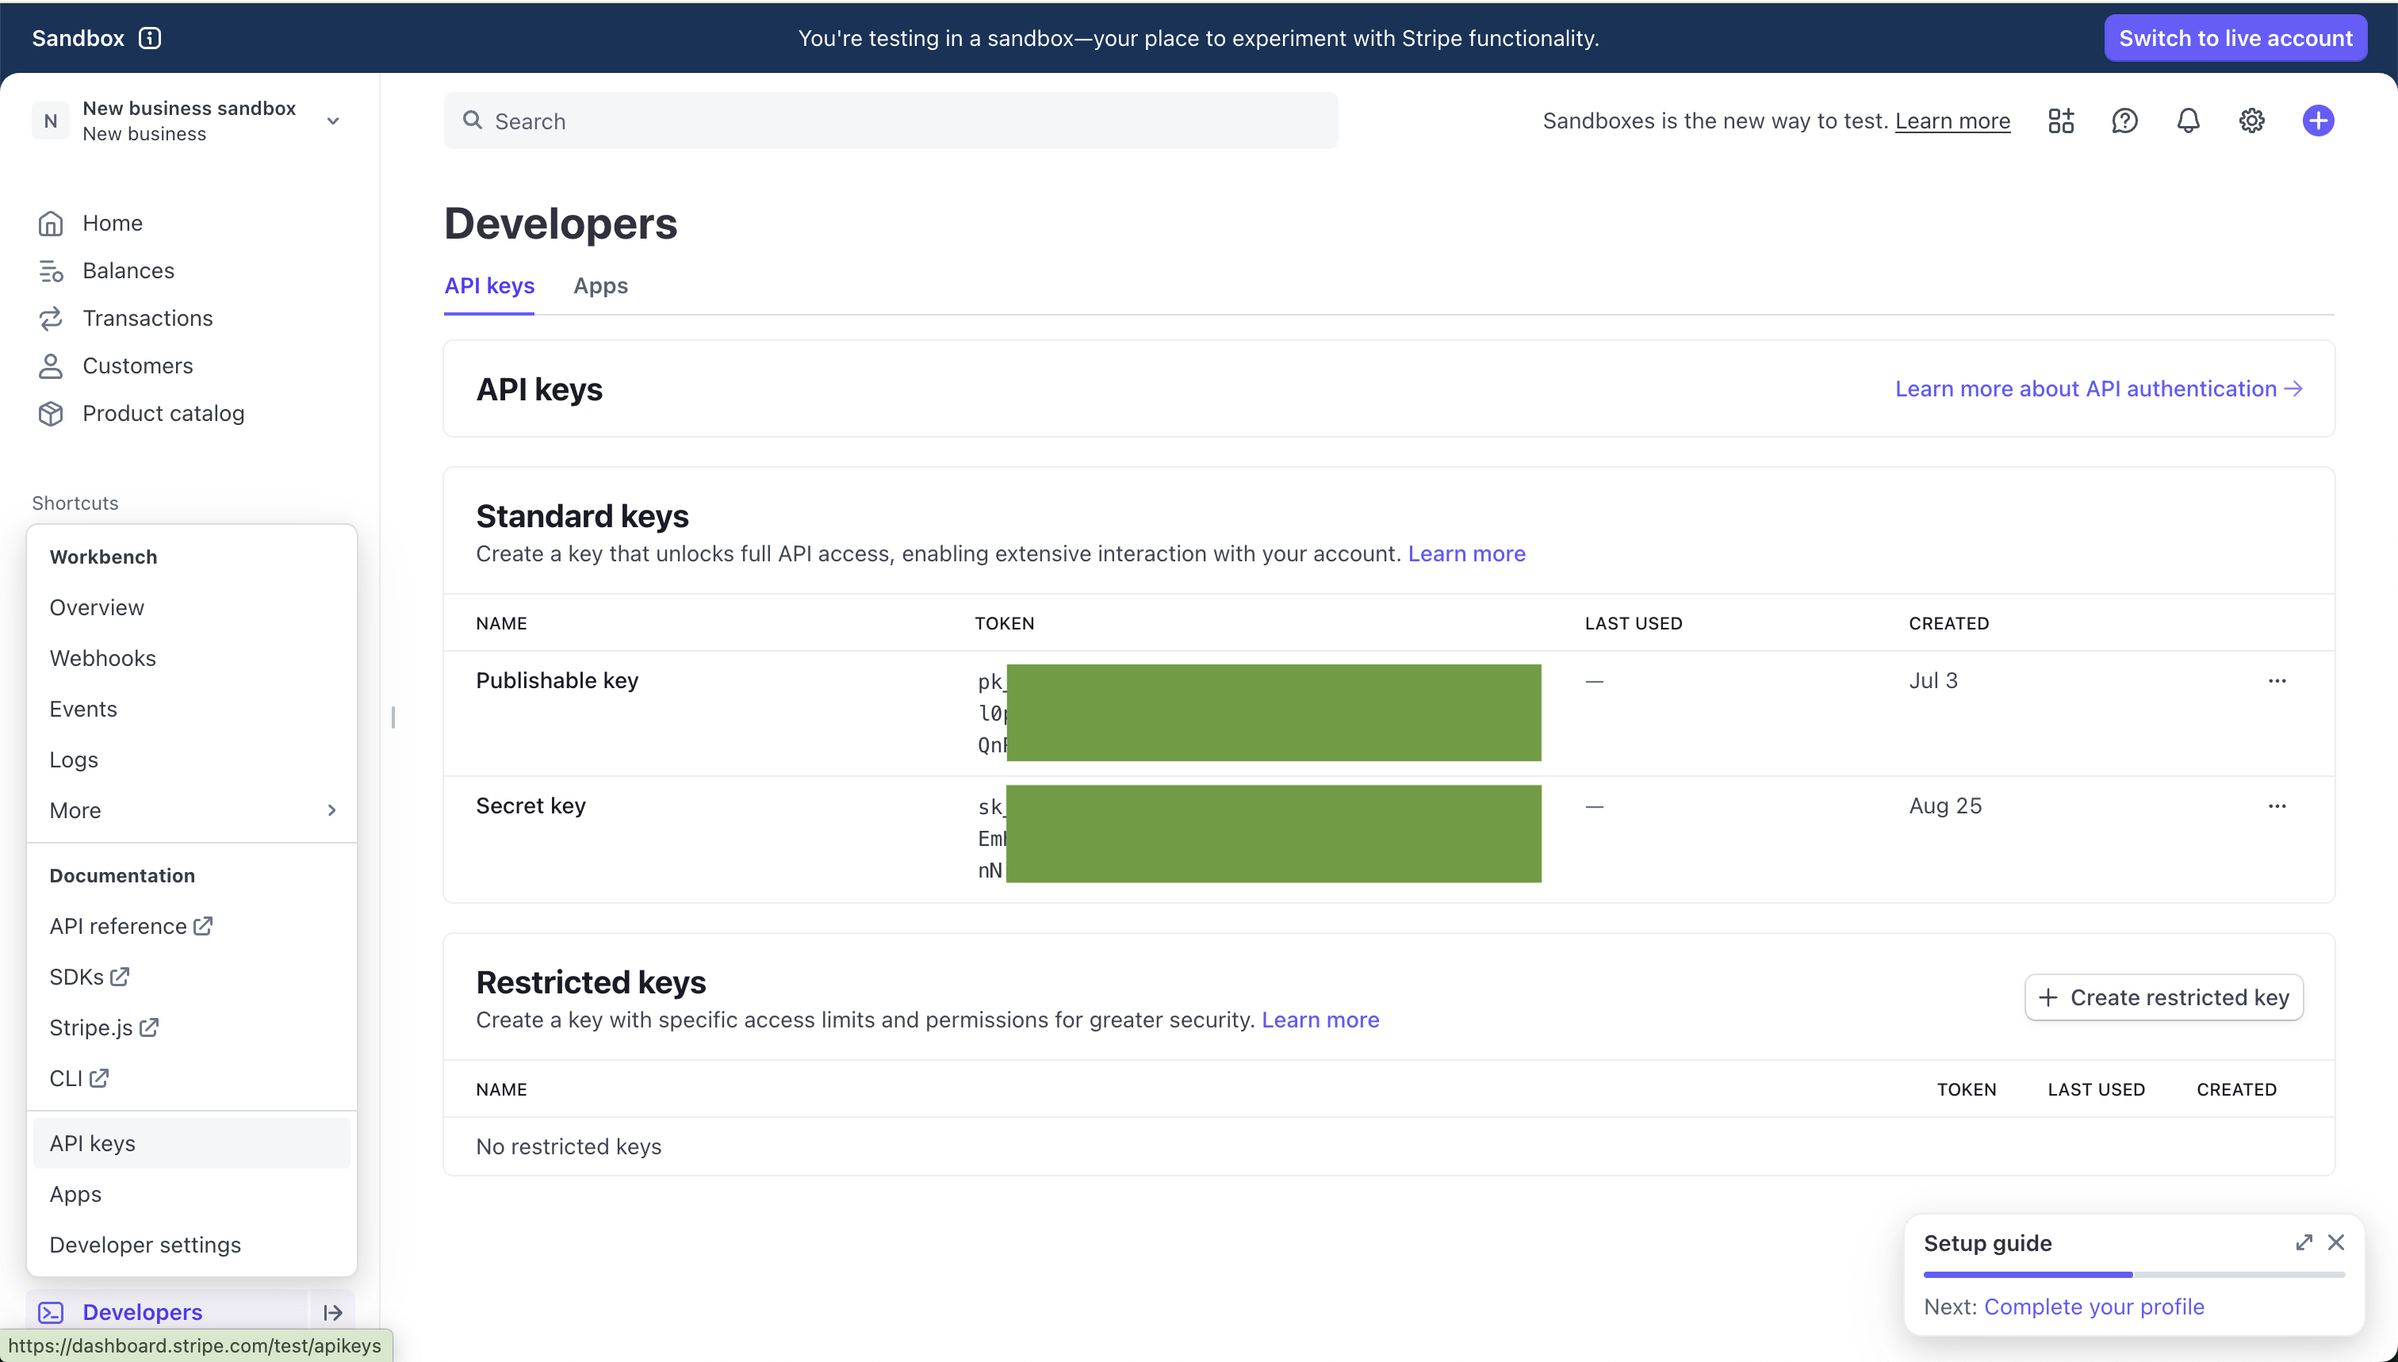
Task: Open SDKs documentation link
Action: coord(90,977)
